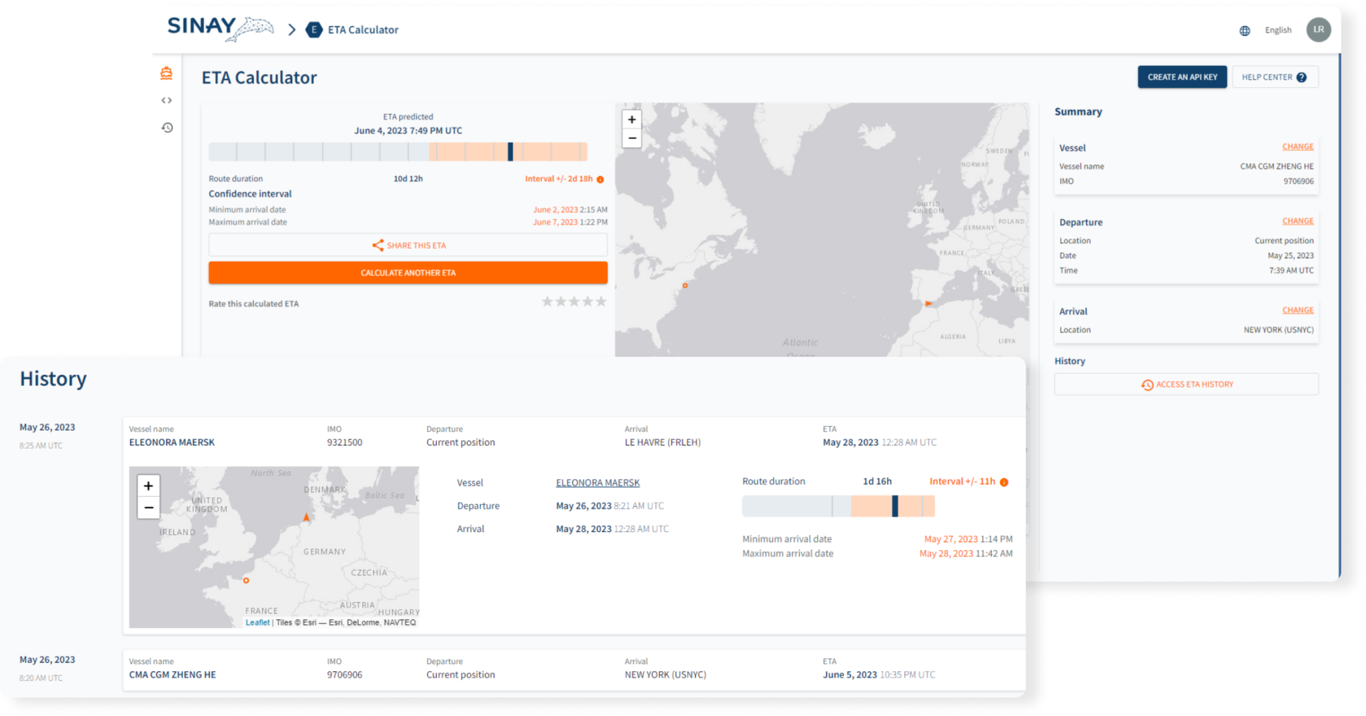1366x716 pixels.
Task: Click the Sinay dolphin logo
Action: [x=221, y=28]
